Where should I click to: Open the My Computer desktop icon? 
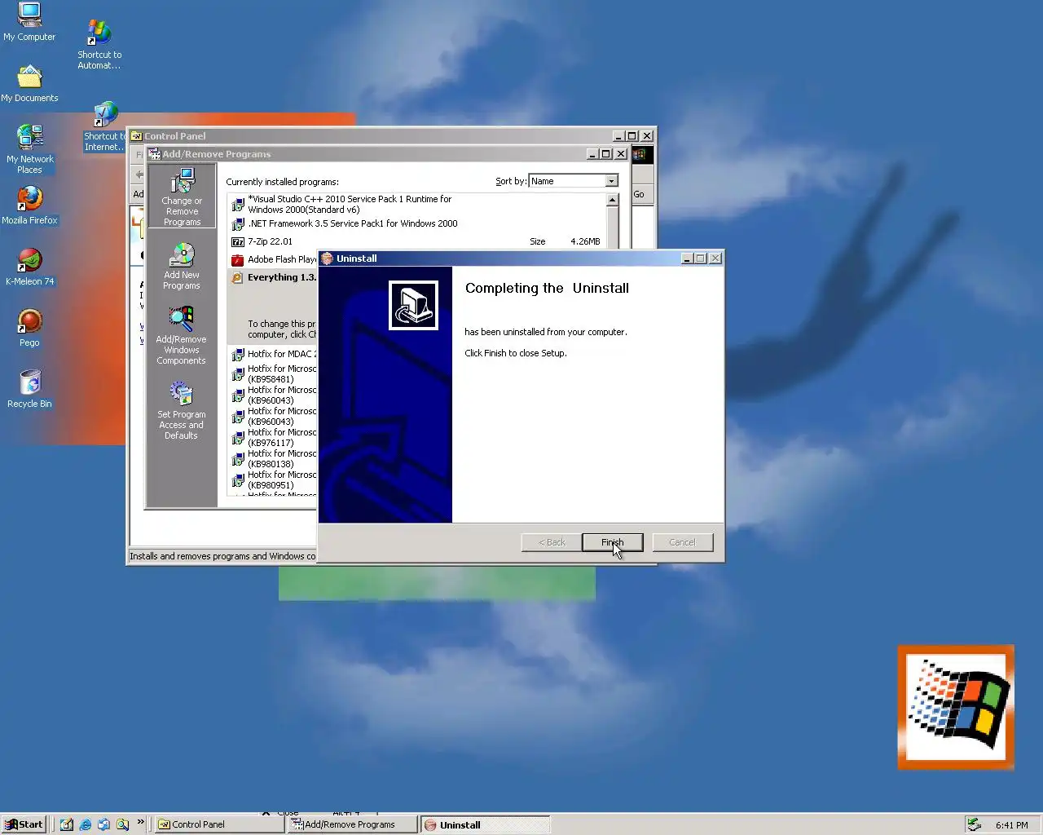[29, 22]
